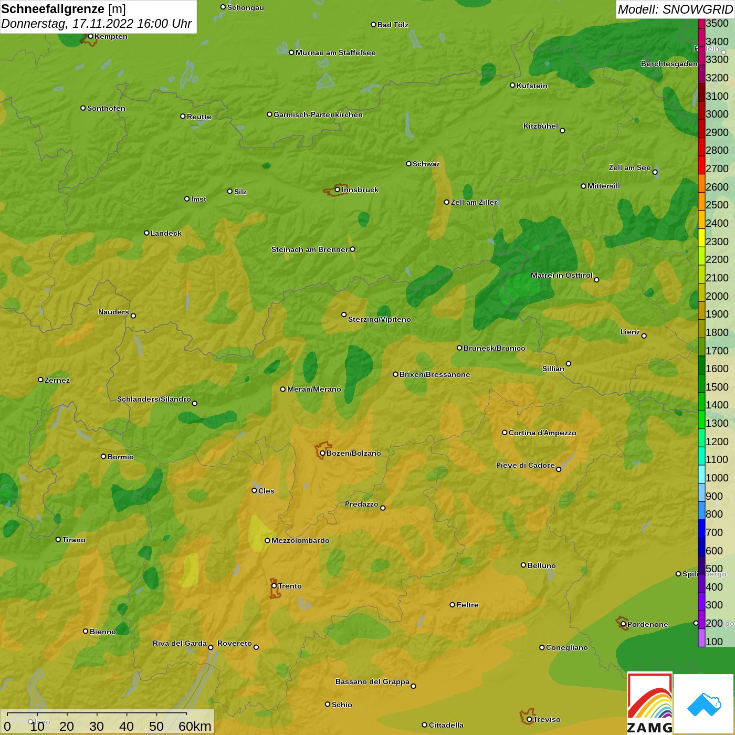The width and height of the screenshot is (735, 735).
Task: Click the Kempten location marker
Action: [90, 36]
